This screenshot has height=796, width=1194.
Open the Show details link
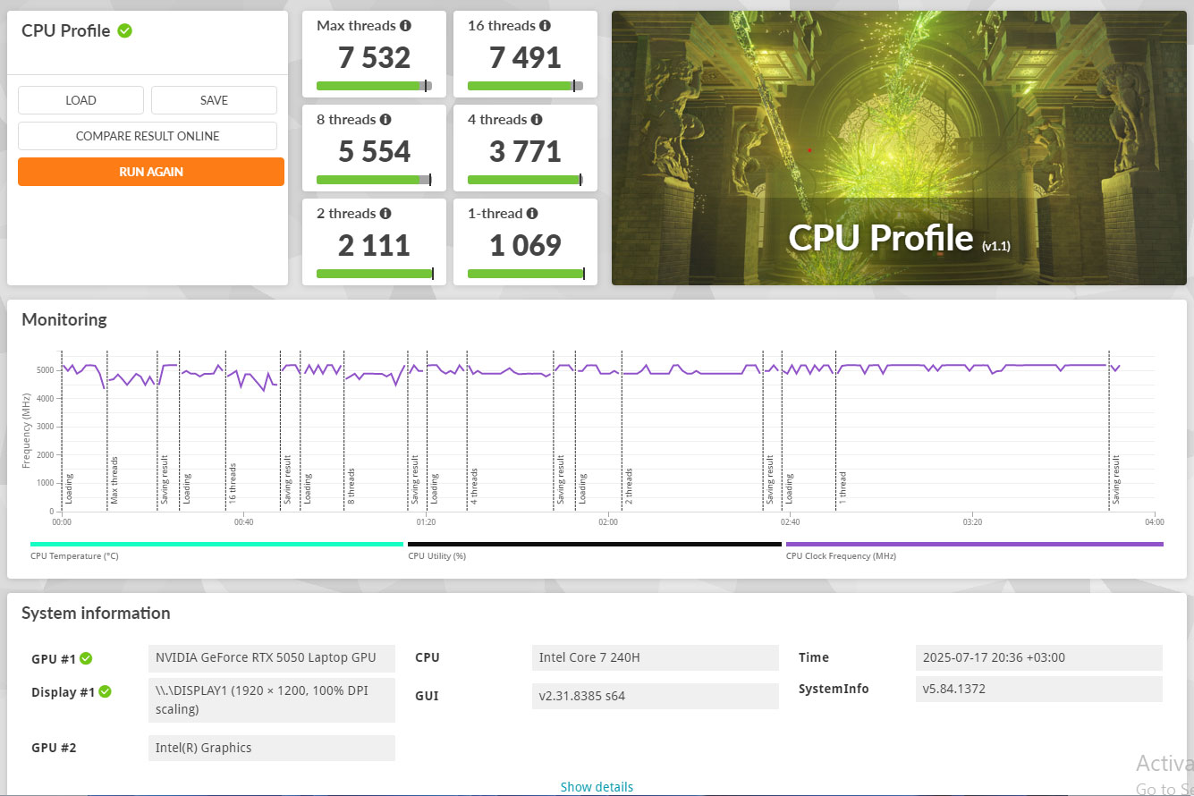[x=597, y=787]
